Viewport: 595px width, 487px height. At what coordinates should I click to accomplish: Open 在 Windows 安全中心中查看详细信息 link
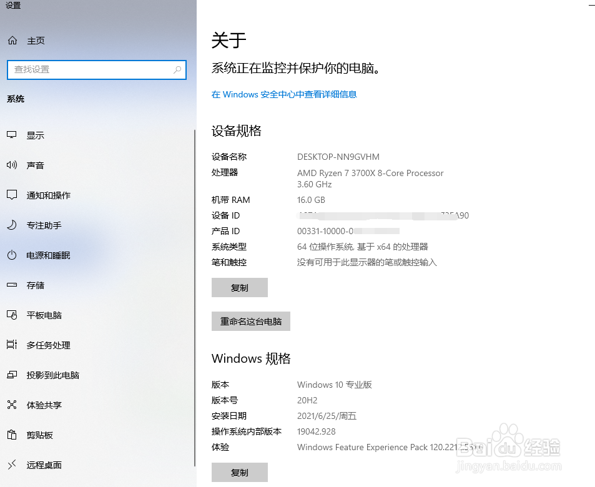(284, 94)
